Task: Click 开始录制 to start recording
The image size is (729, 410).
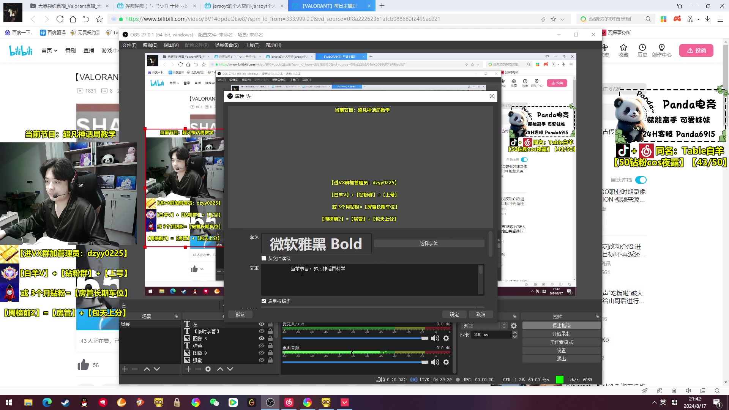Action: pyautogui.click(x=561, y=334)
